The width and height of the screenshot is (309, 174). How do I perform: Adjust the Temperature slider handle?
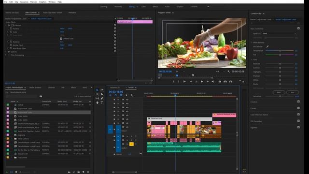(280, 51)
